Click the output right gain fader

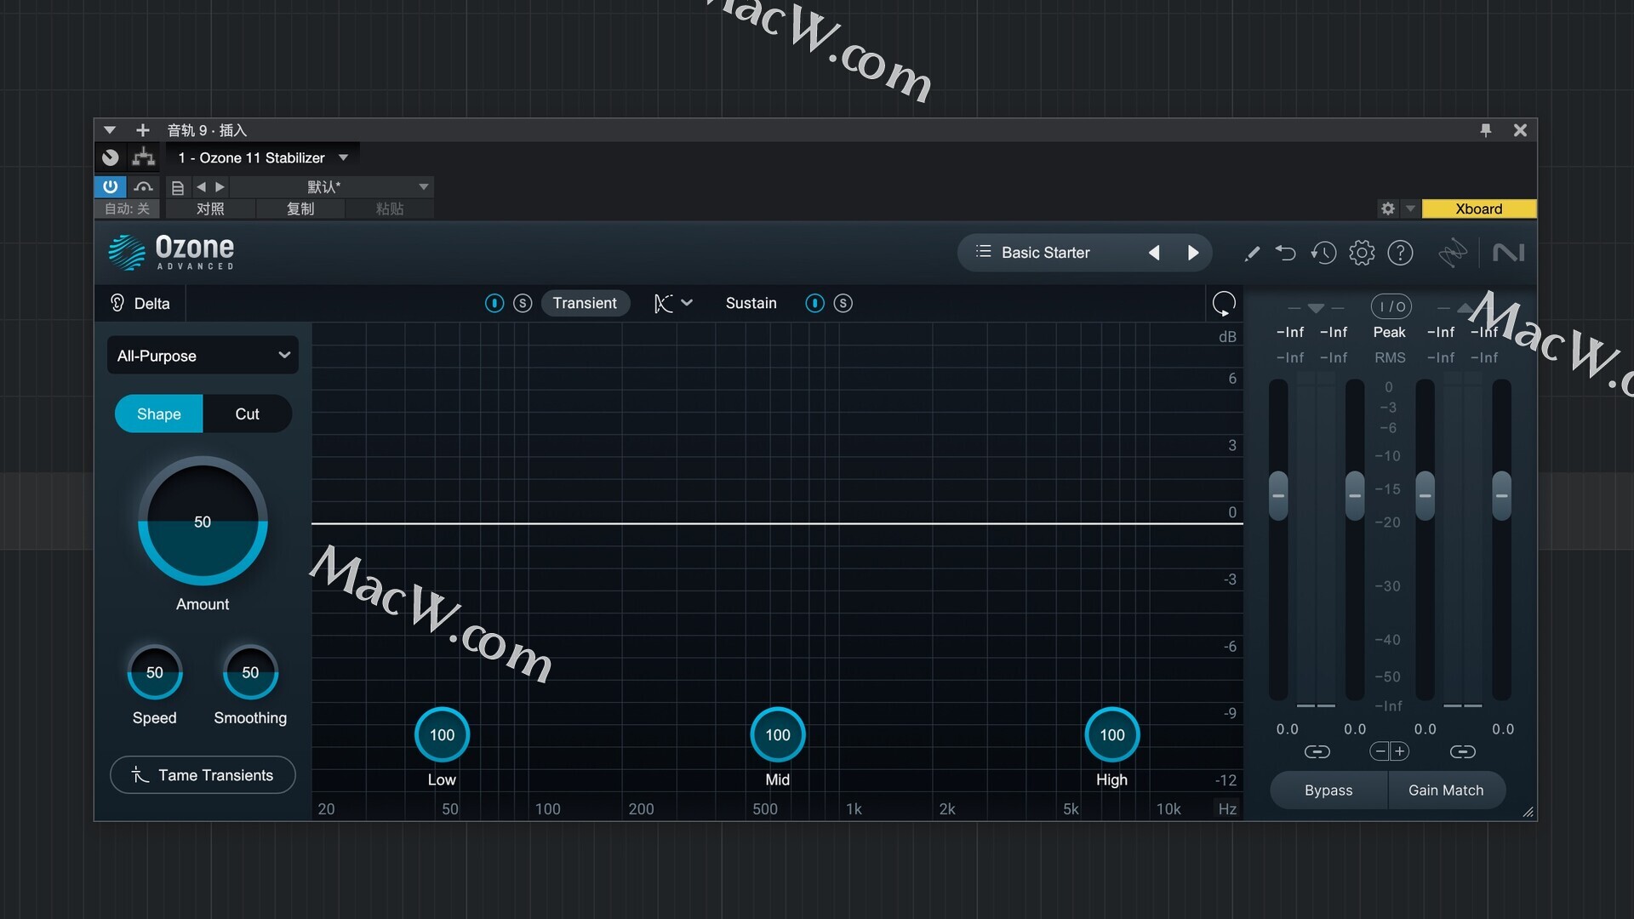pos(1502,495)
